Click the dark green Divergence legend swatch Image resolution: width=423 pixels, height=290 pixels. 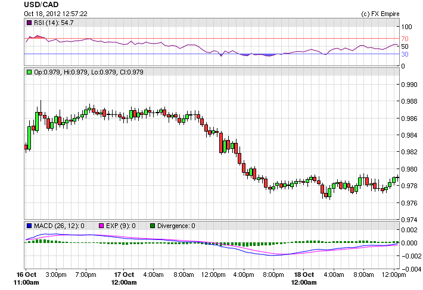tap(153, 226)
